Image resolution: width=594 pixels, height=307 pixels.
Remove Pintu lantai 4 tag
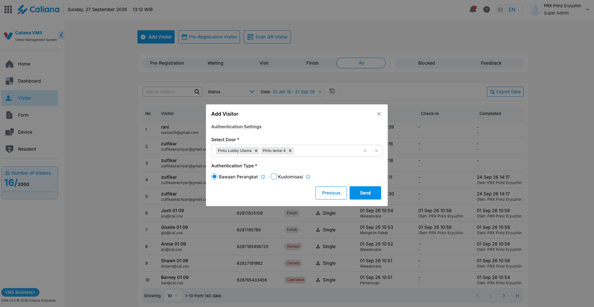290,151
